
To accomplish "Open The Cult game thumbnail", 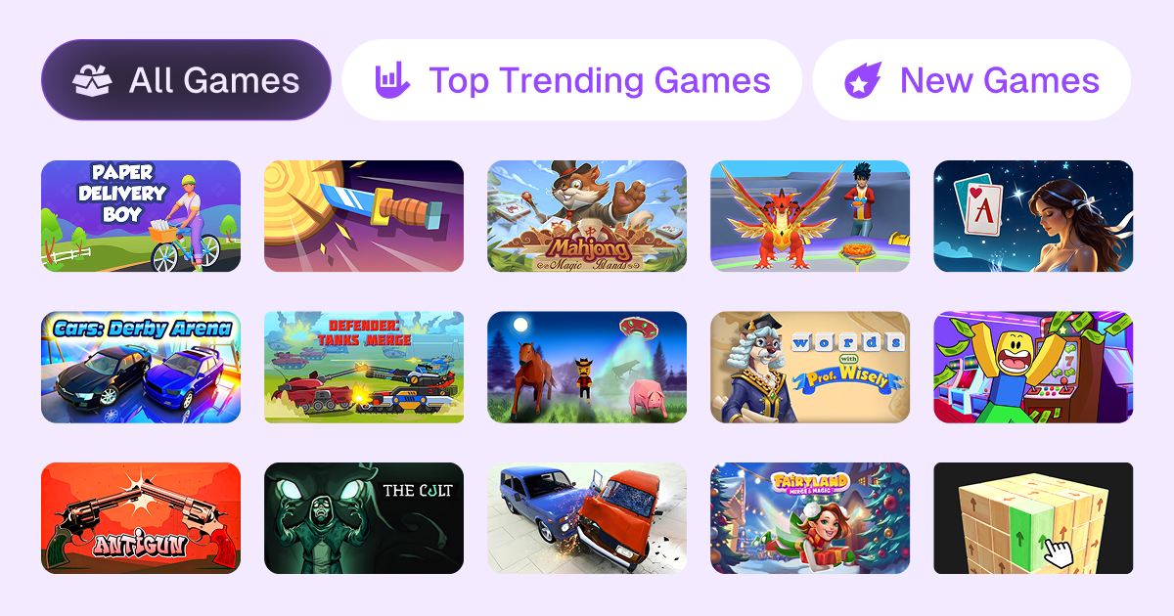I will (364, 518).
